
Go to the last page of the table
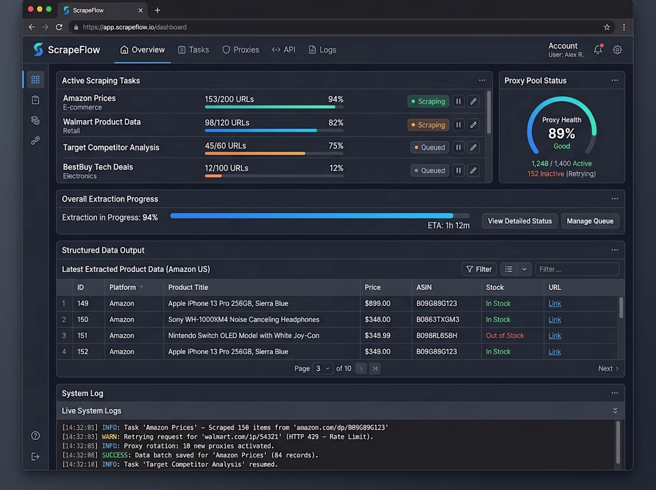pyautogui.click(x=375, y=369)
